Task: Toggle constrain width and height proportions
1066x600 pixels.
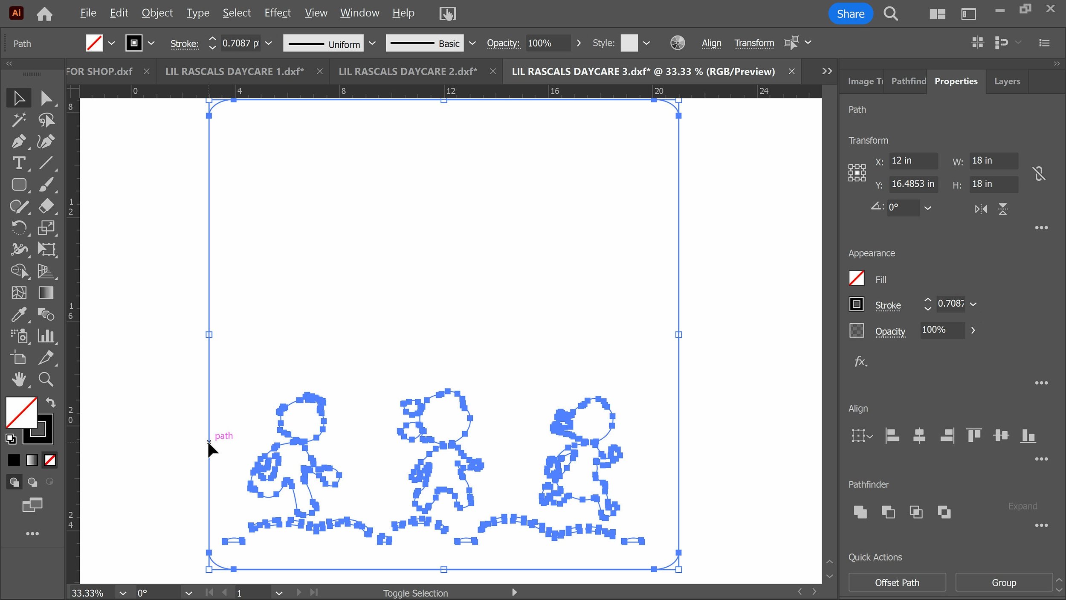Action: point(1039,173)
